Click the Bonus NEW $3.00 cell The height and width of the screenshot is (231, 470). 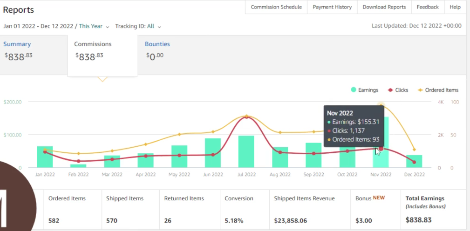pyautogui.click(x=376, y=209)
